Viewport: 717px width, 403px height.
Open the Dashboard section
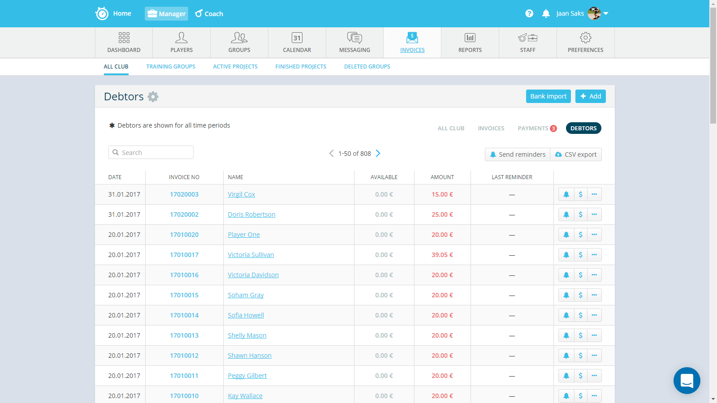tap(124, 43)
